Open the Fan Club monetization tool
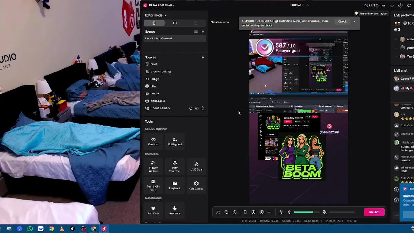414x233 pixels. tap(153, 210)
